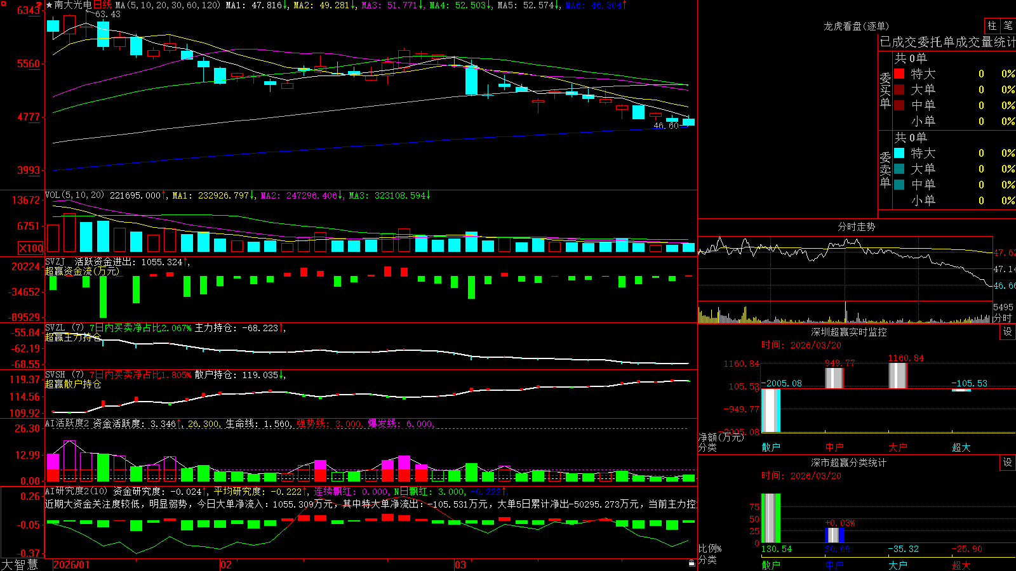Viewport: 1016px width, 571px height.
Task: Click the 2026/01 date marker on timeline
Action: point(71,565)
